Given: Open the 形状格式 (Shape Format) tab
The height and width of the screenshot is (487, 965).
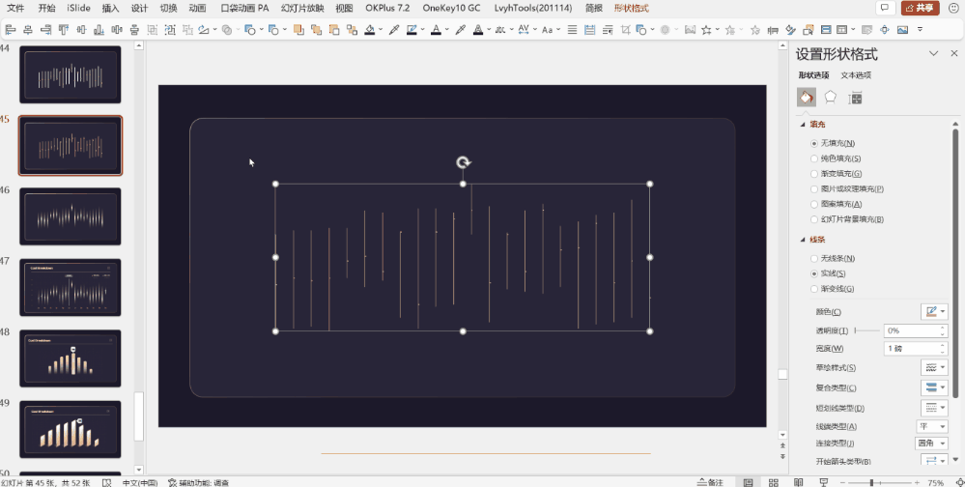Looking at the screenshot, I should [x=632, y=8].
